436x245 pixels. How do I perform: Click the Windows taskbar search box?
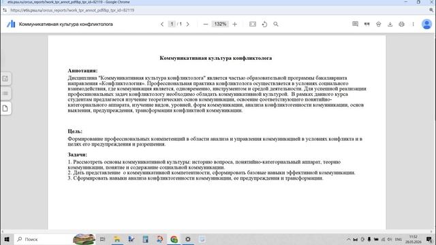pyautogui.click(x=44, y=239)
